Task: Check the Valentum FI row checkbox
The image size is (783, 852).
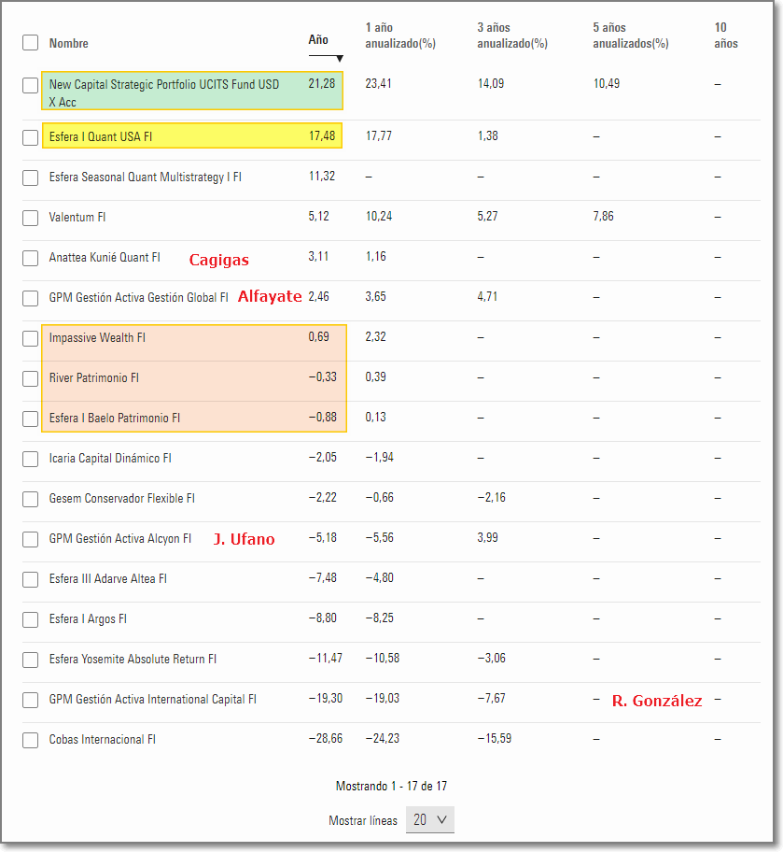Action: click(31, 218)
